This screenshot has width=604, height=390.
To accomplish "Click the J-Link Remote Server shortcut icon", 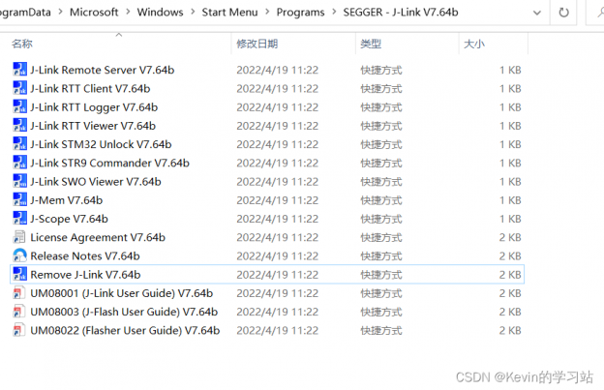I will click(20, 70).
